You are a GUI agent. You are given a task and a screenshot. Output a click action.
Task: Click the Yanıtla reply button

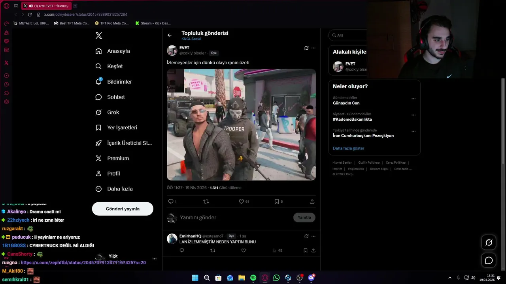304,217
